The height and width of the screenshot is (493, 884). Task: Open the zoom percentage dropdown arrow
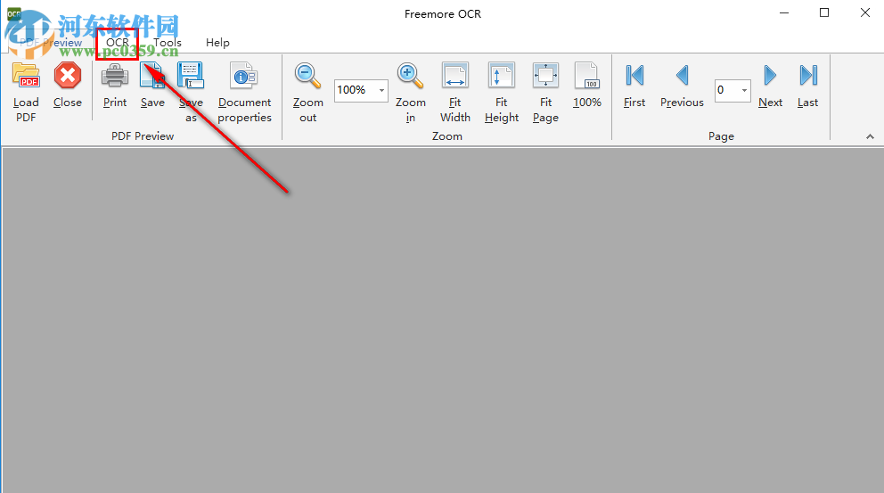click(381, 90)
